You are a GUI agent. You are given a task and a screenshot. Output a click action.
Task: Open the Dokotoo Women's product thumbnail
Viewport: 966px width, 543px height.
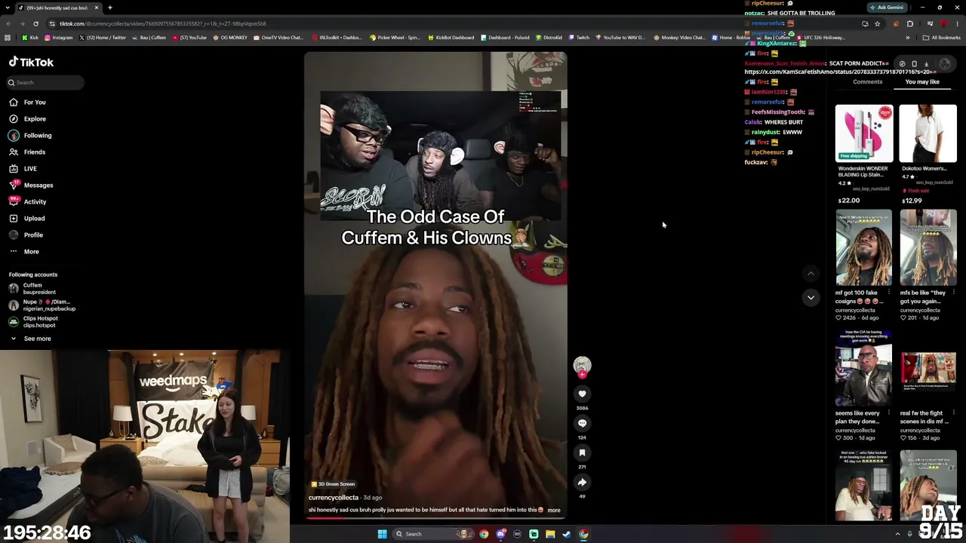(x=928, y=133)
